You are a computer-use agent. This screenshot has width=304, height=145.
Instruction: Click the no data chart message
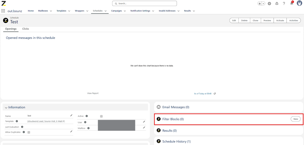[x=152, y=66]
